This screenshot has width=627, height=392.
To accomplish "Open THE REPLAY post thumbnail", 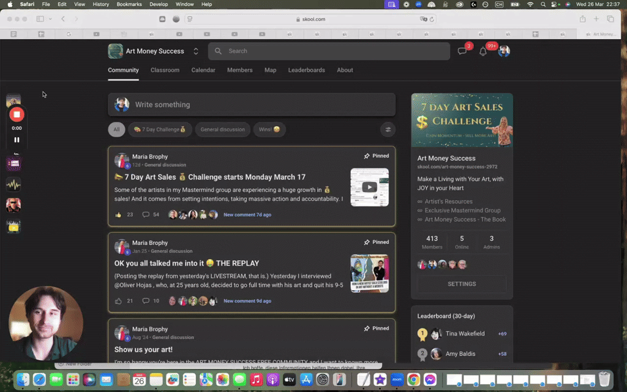I will 369,274.
